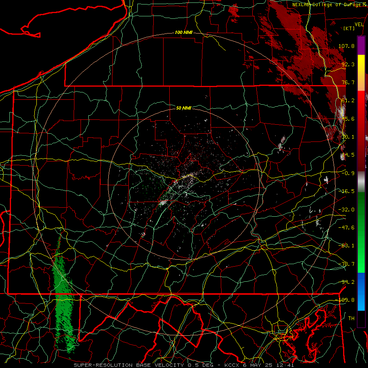Click the -0.9 value on velocity scale
This screenshot has height=368, width=368.
[348, 173]
